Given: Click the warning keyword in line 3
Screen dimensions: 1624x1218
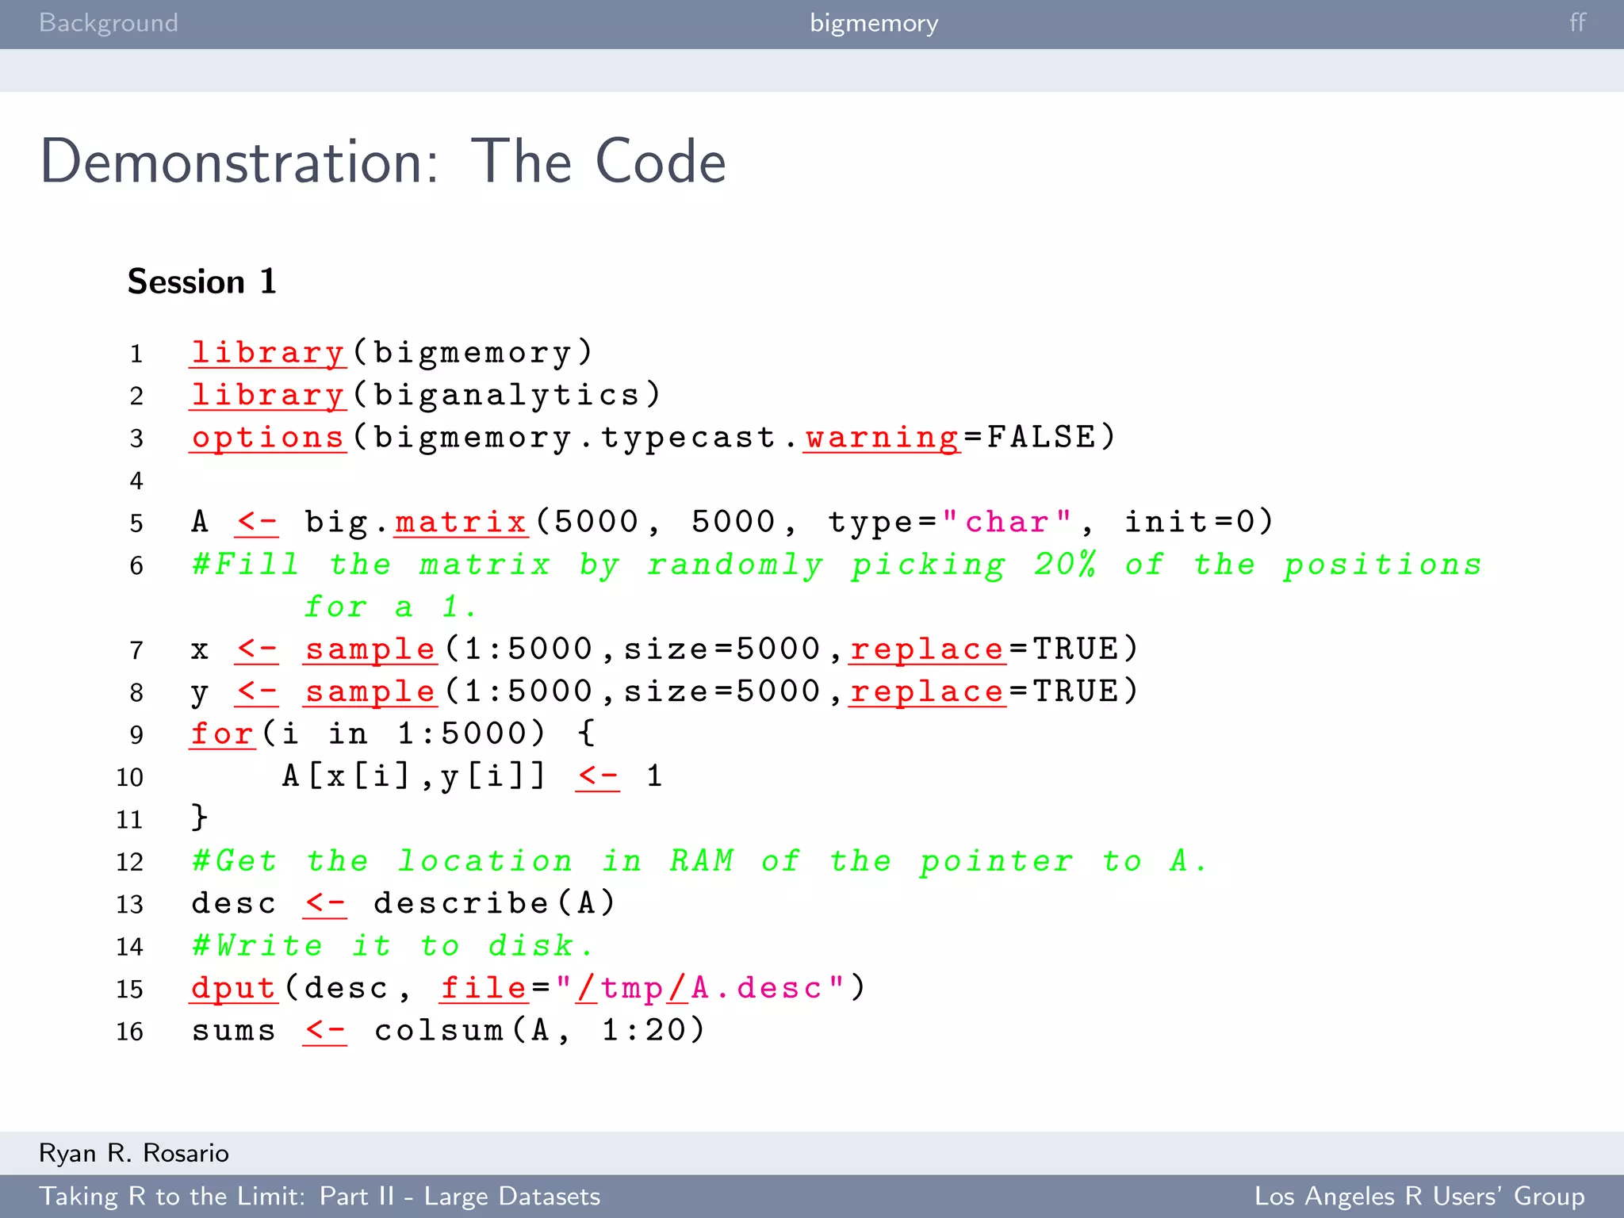Looking at the screenshot, I should point(882,438).
